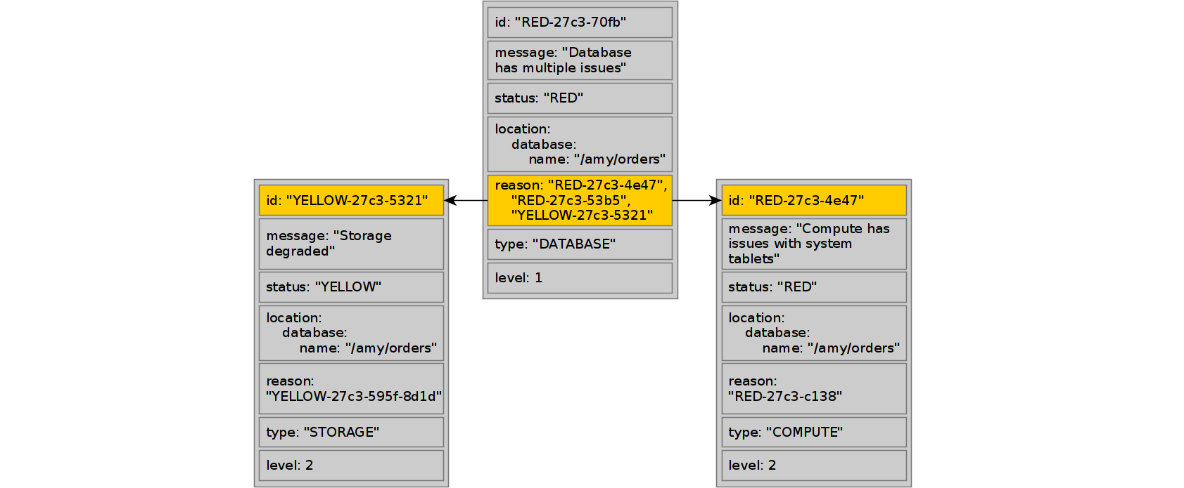Select the location cell in the center node
Viewport: 1184px width, 488px height.
(580, 145)
